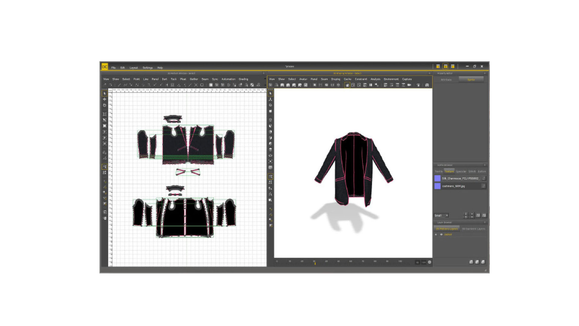This screenshot has height=326, width=579.
Task: Open the overflow arrow on 2D toolbar
Action: click(x=265, y=85)
